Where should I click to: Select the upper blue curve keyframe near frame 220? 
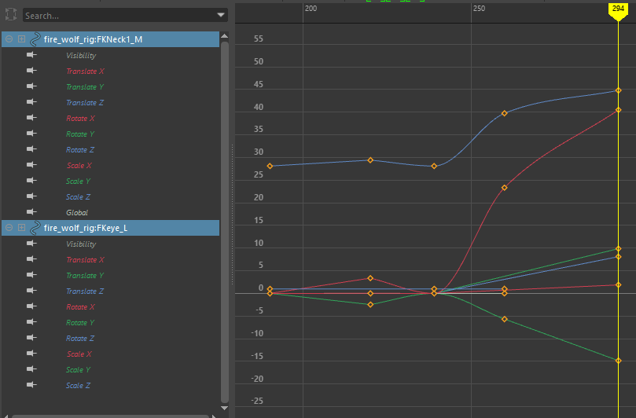(x=370, y=160)
